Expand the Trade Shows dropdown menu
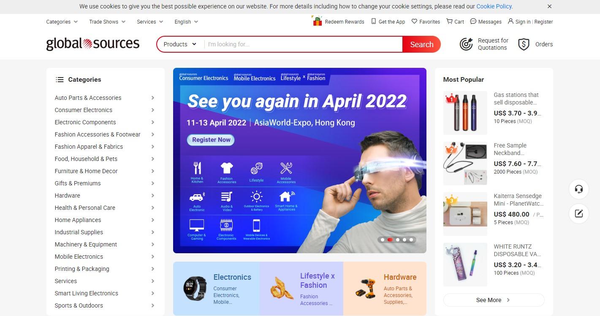Image resolution: width=600 pixels, height=316 pixels. point(107,22)
